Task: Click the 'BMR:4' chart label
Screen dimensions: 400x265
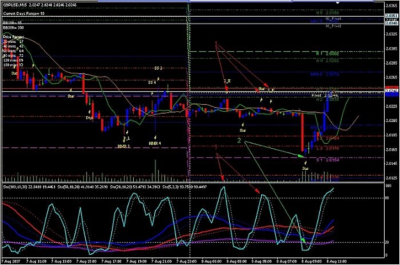Action: point(155,143)
